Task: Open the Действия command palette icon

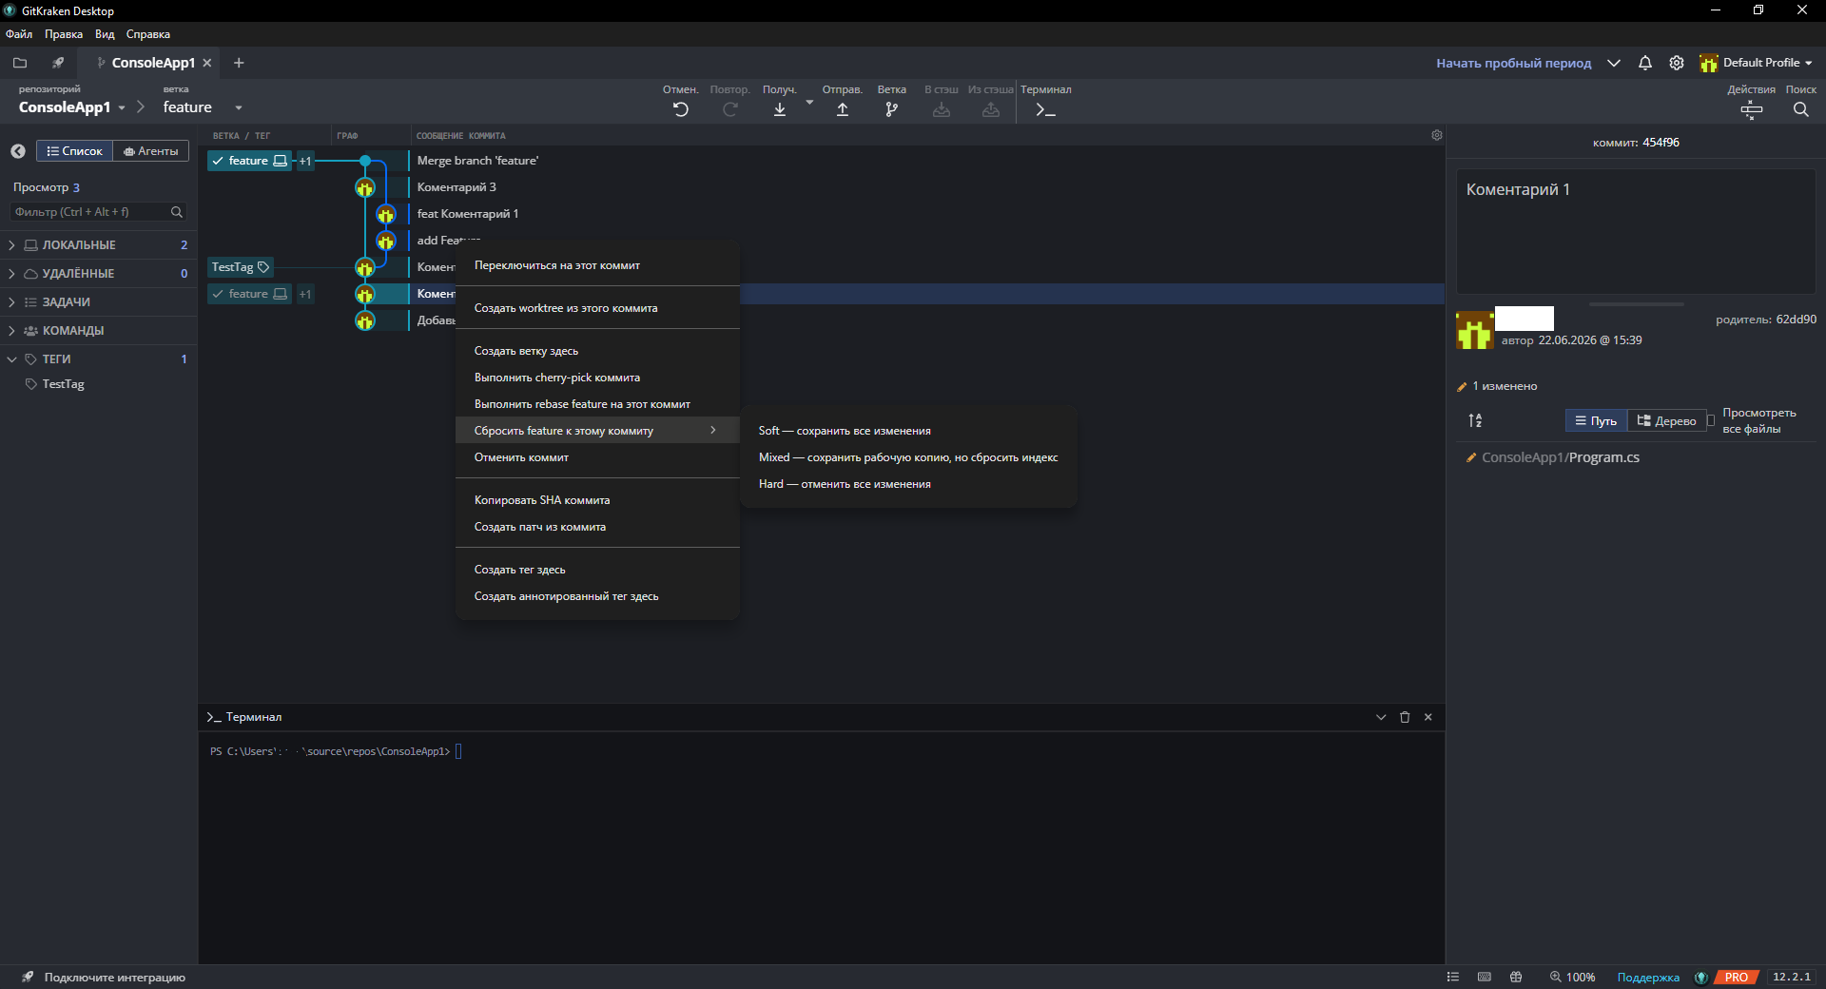Action: (x=1751, y=110)
